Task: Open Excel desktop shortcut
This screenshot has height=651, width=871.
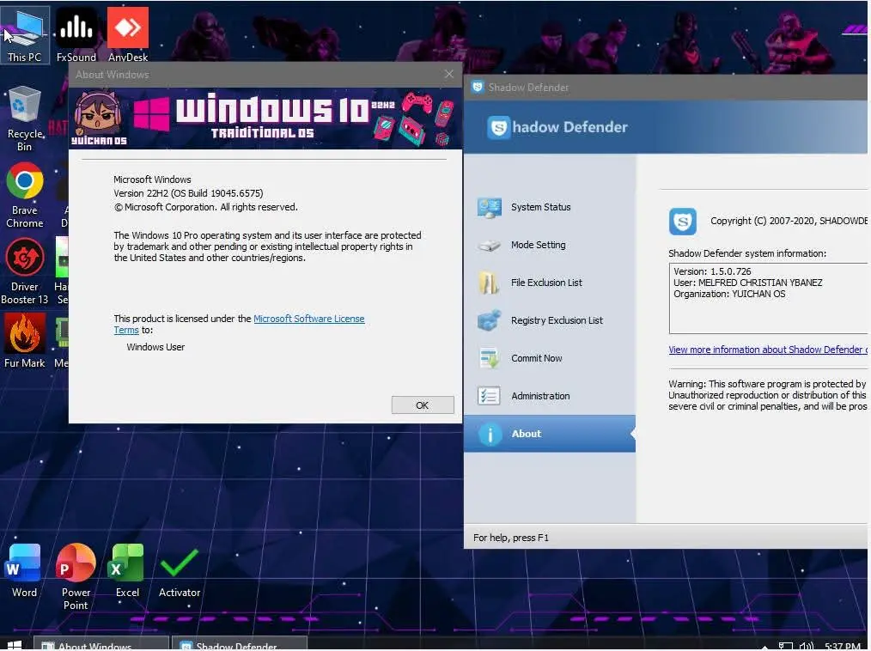Action: coord(127,570)
